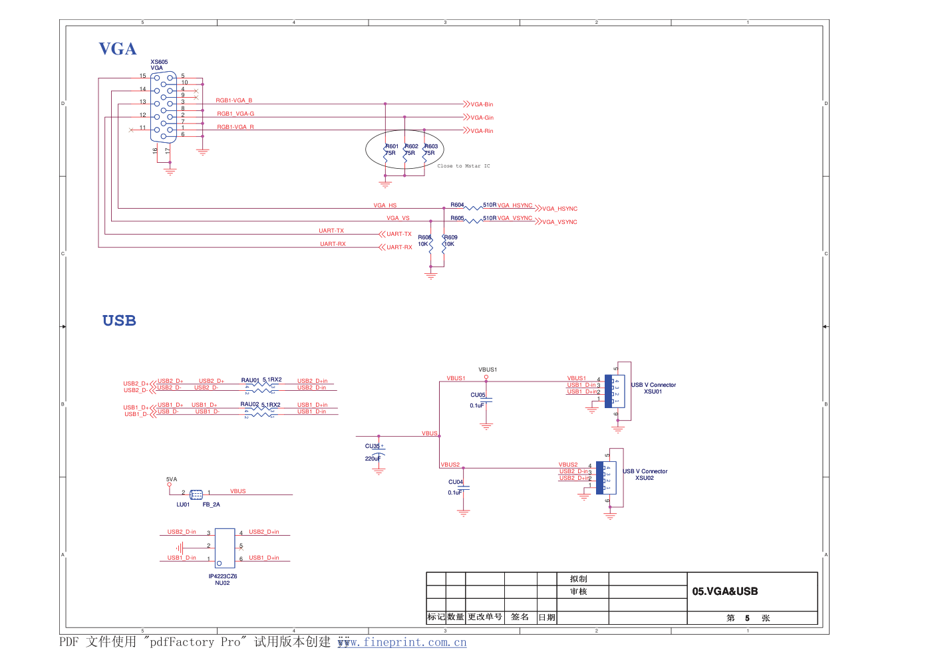Click the 标记 title block cell
The height and width of the screenshot is (660, 934).
pos(436,617)
